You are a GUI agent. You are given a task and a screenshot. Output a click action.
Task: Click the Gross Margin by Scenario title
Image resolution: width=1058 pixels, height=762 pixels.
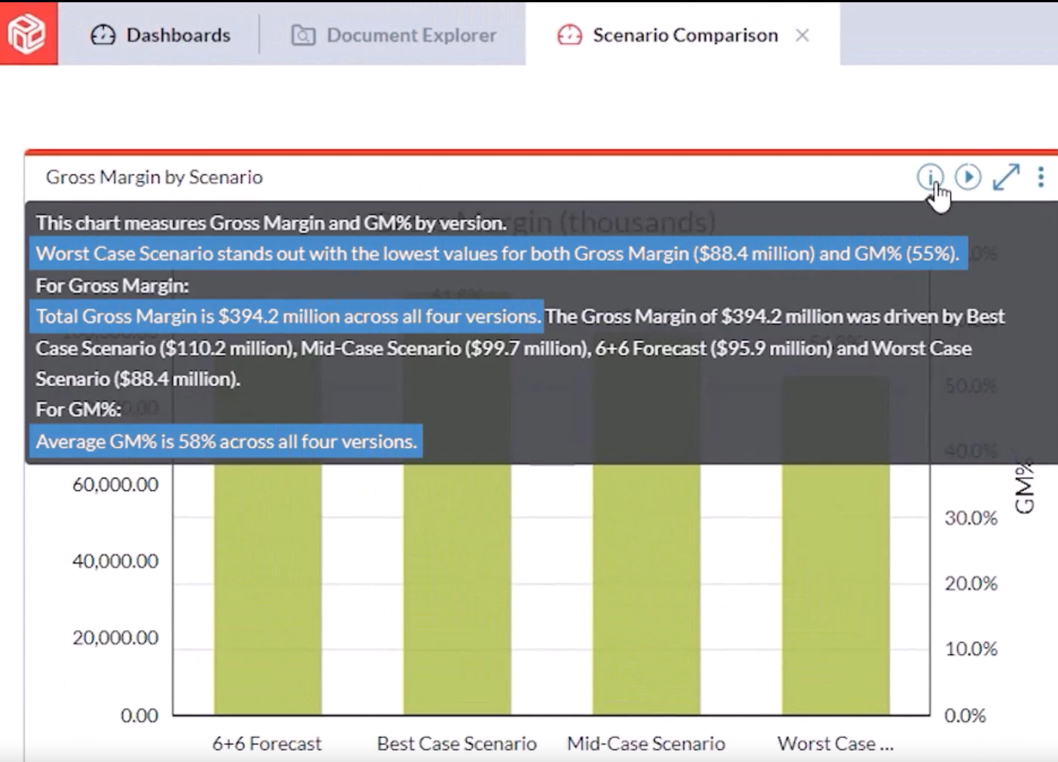click(x=155, y=177)
